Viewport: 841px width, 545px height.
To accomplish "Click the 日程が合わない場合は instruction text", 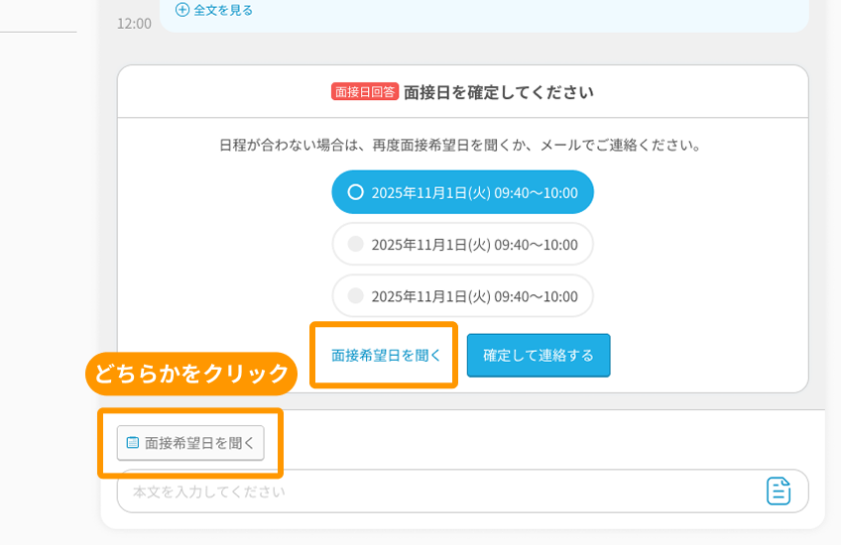I will tap(461, 146).
